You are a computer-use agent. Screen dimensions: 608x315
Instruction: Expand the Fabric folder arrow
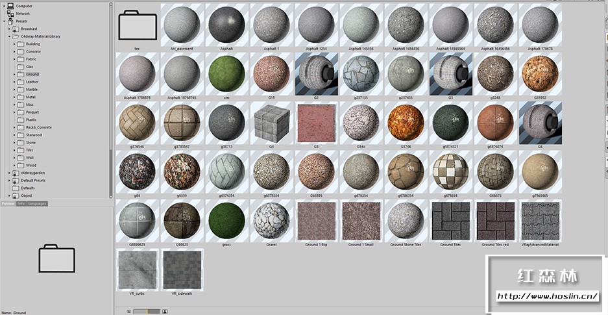coord(14,59)
